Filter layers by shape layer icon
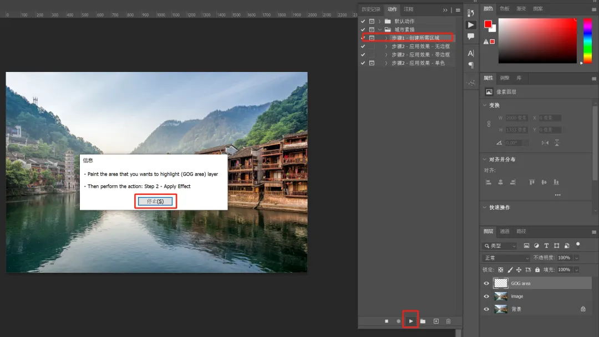This screenshot has width=599, height=337. tap(557, 246)
